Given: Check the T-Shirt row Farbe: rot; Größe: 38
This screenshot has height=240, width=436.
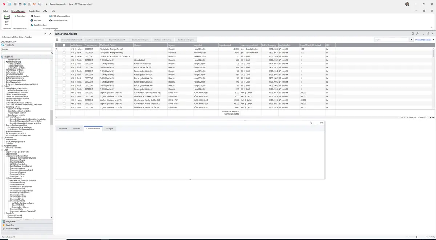Looking at the screenshot, I should [x=64, y=67].
